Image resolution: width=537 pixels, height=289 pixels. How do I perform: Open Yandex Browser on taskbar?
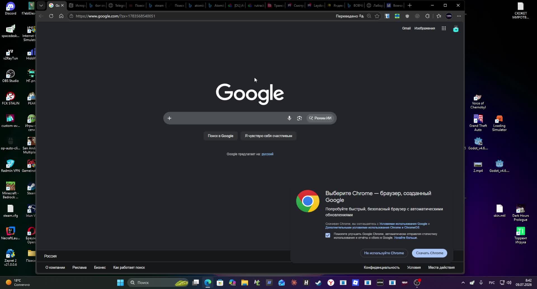(331, 283)
